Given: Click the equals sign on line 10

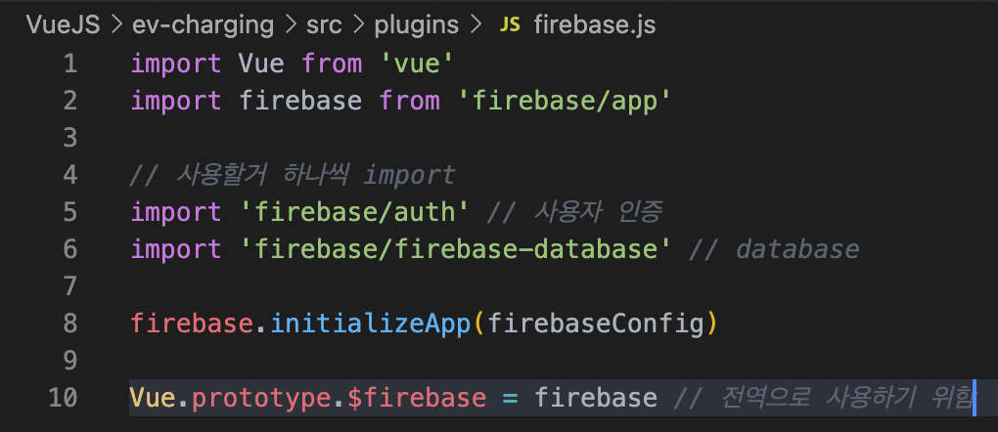Looking at the screenshot, I should tap(510, 398).
